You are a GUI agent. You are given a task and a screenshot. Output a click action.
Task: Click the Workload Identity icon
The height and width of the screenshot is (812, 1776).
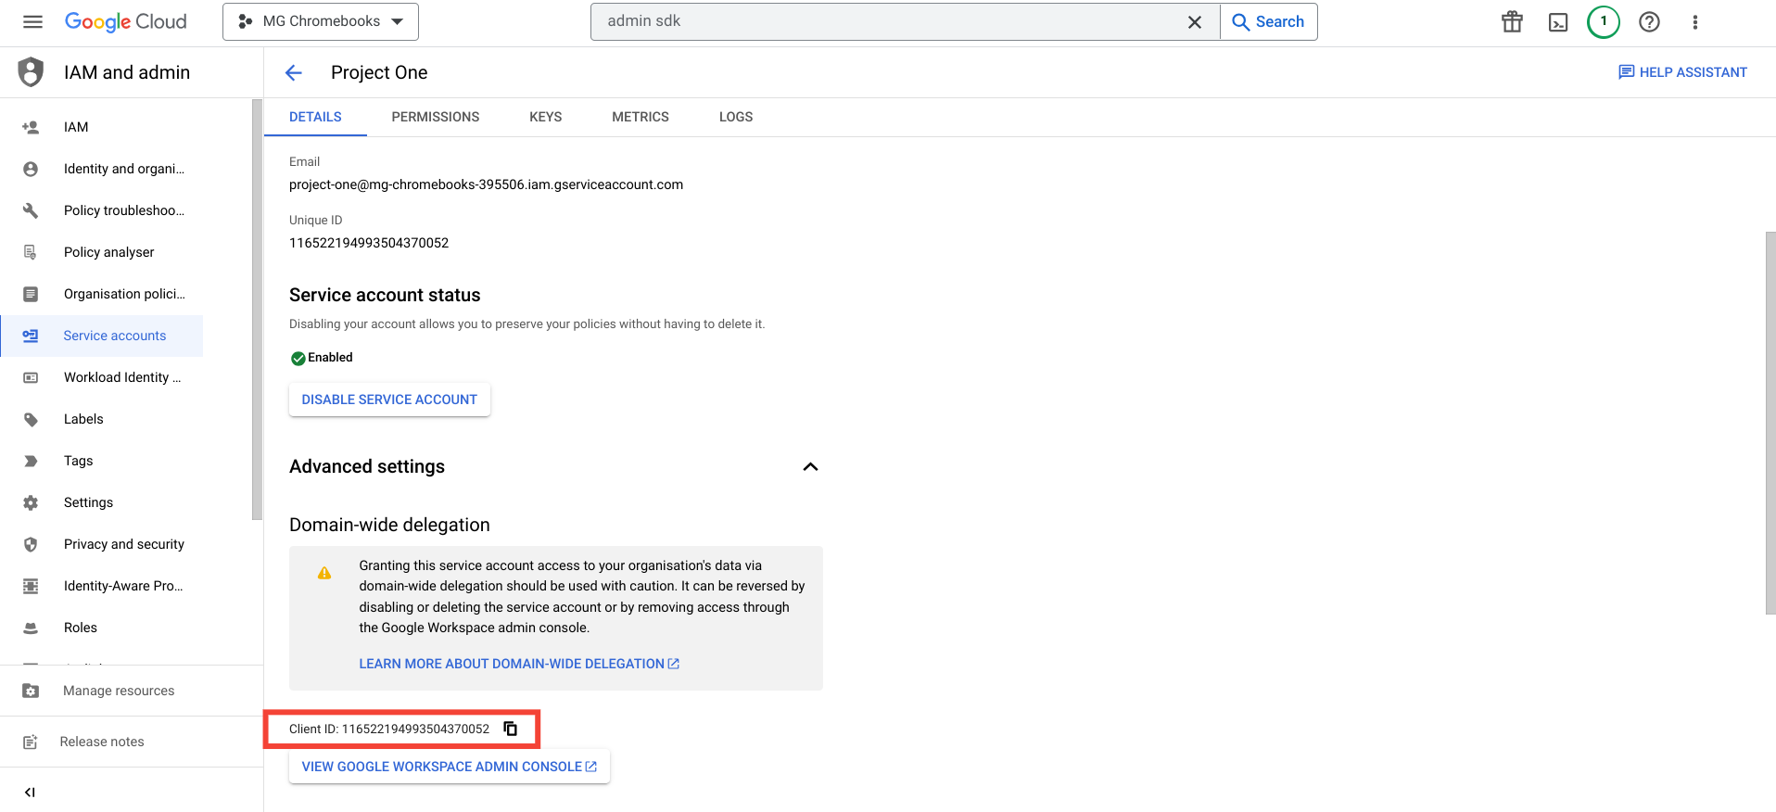point(31,377)
